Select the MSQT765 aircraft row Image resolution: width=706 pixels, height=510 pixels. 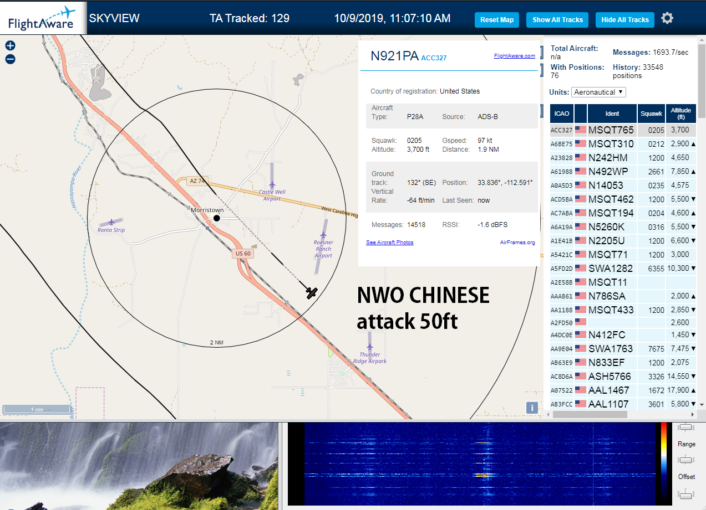click(x=623, y=130)
